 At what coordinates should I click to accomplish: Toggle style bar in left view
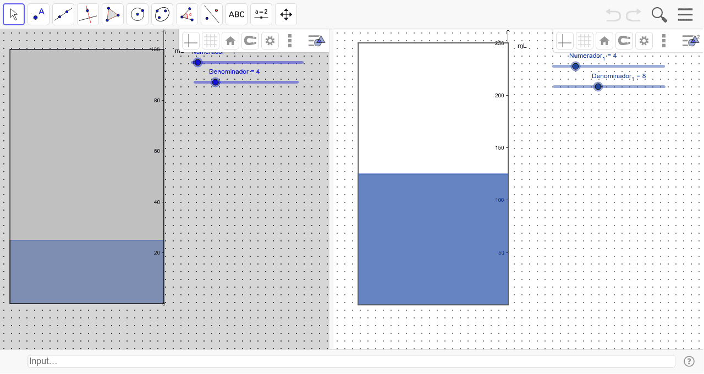point(317,41)
